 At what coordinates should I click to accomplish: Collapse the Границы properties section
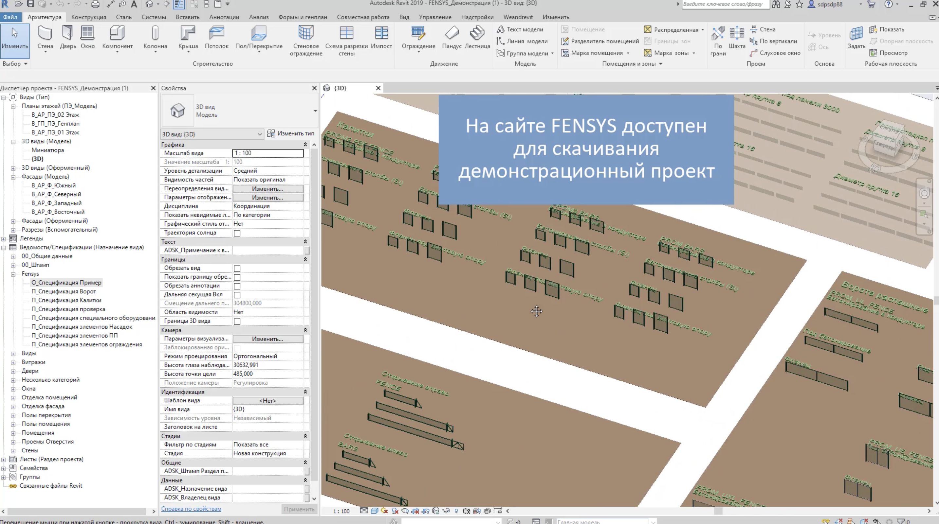(x=305, y=259)
